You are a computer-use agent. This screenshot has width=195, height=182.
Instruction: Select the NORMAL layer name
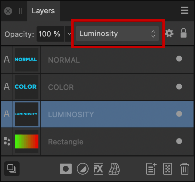64,60
